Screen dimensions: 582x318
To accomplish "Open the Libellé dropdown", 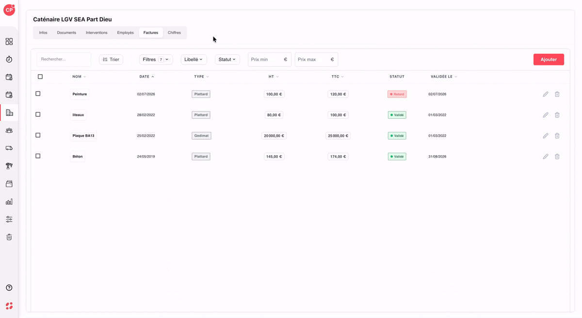I will tap(194, 60).
